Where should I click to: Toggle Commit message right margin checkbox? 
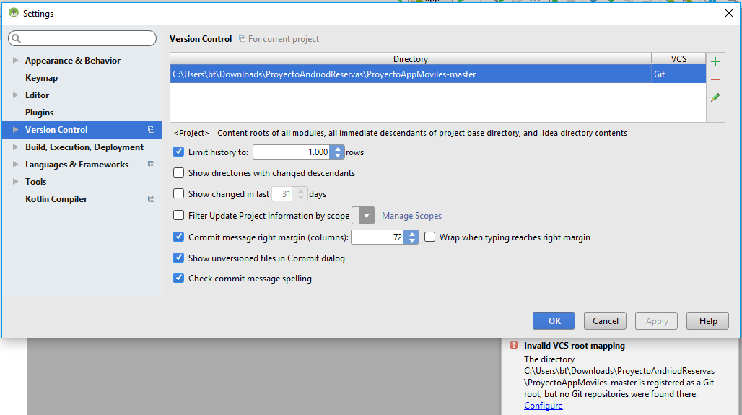(178, 237)
